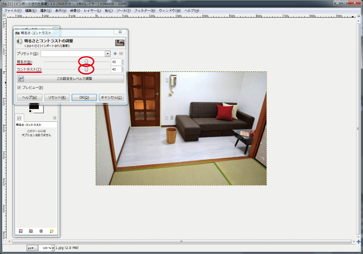
Task: Click the level-histogram icon on the levels button
Action: coord(21,79)
